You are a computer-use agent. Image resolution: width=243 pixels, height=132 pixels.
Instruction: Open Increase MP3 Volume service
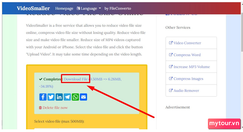[x=191, y=67]
